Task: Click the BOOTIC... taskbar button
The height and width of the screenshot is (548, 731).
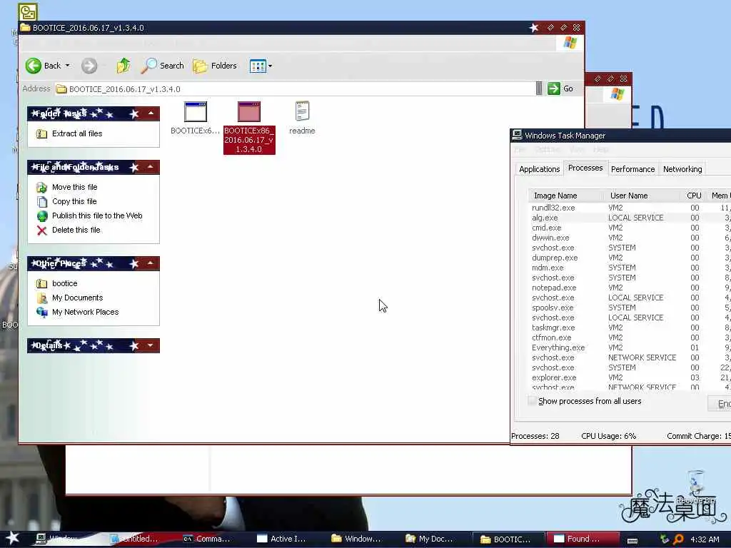Action: (508, 539)
